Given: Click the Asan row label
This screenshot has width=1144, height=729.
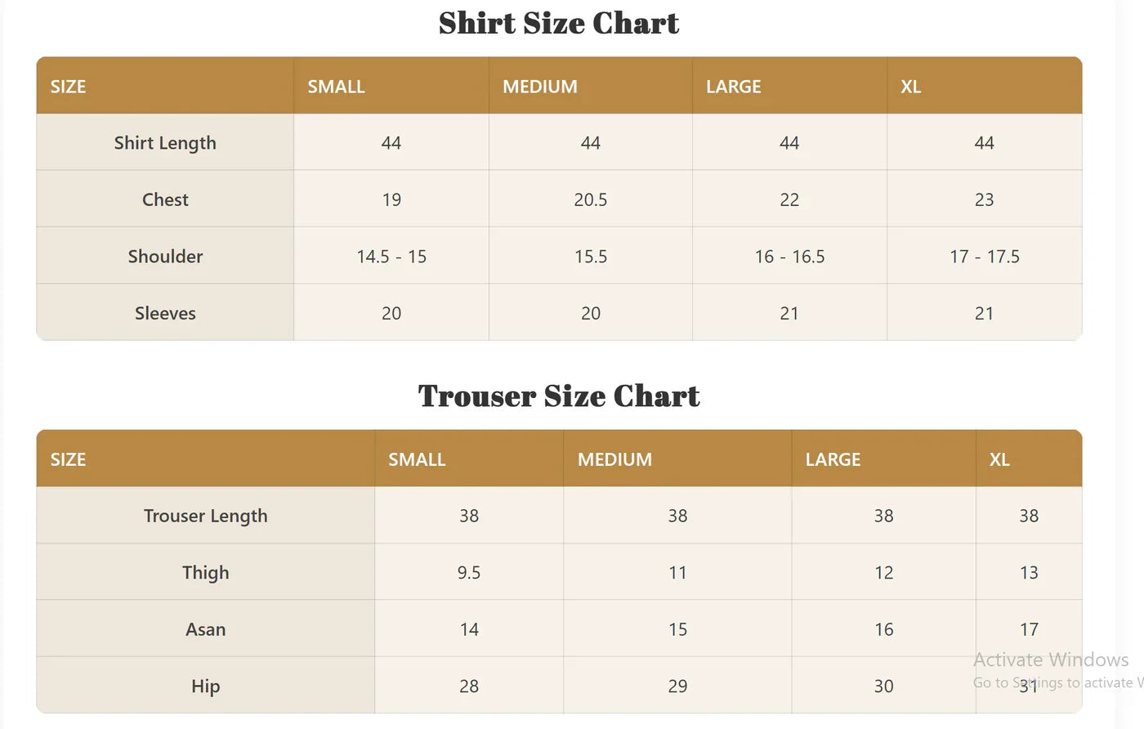Looking at the screenshot, I should point(205,629).
